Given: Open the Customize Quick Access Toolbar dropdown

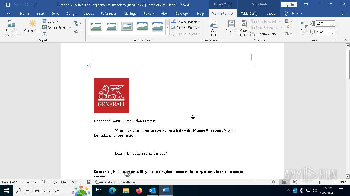Looking at the screenshot, I should [34, 5].
